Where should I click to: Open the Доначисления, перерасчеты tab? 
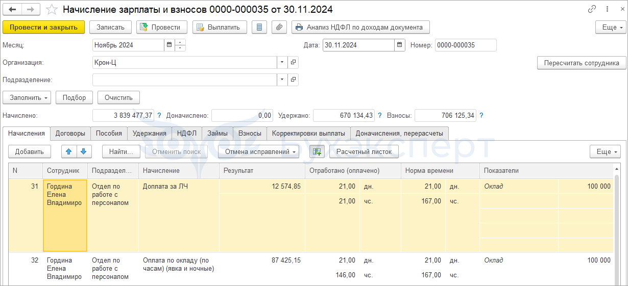(400, 133)
